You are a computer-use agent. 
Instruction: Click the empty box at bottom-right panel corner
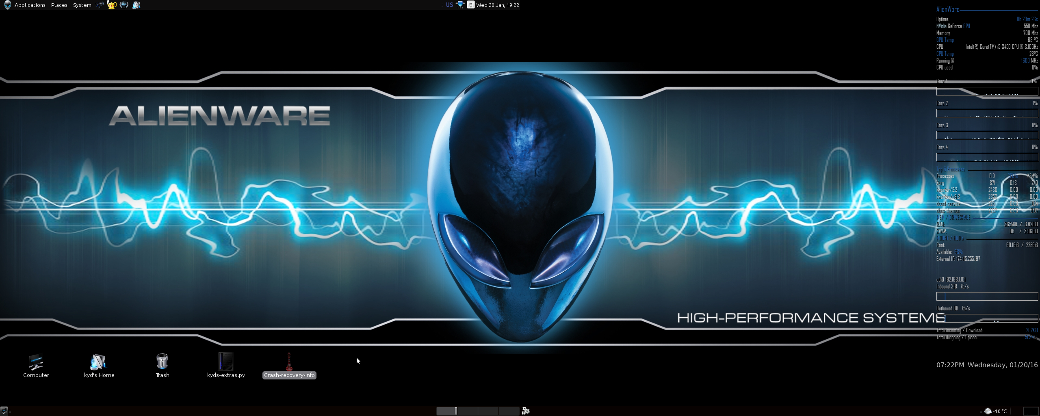coord(1031,411)
